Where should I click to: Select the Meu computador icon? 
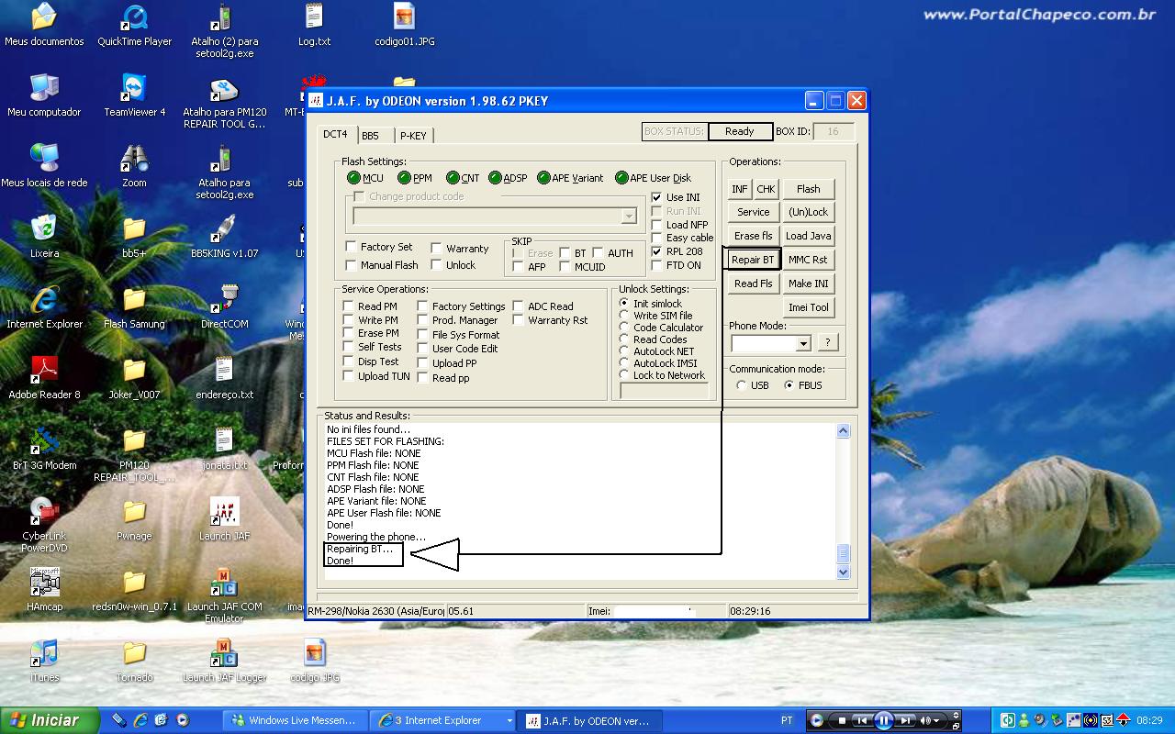[x=44, y=95]
